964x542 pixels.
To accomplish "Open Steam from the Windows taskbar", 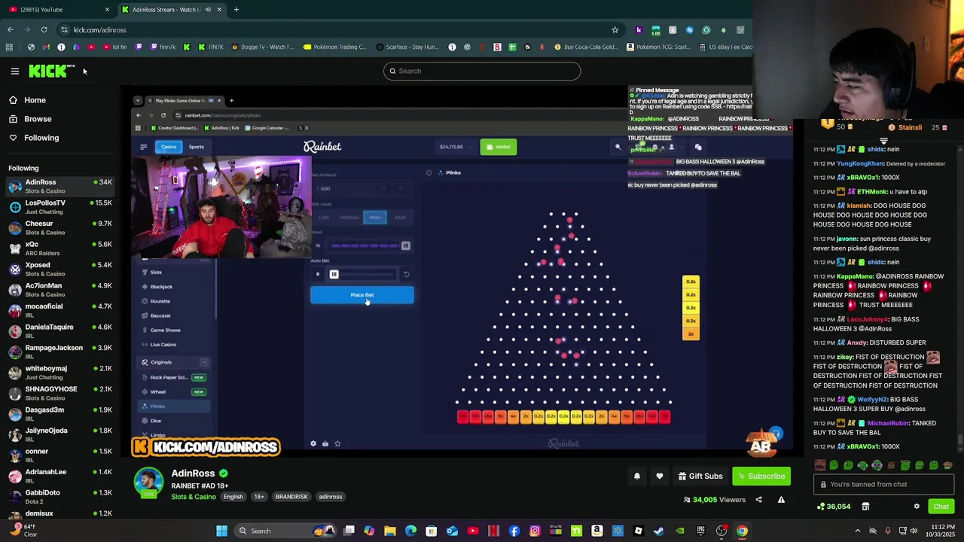I will click(x=659, y=531).
